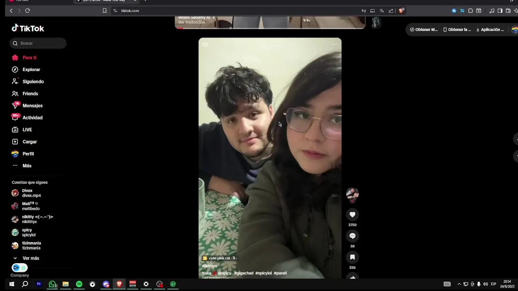The height and width of the screenshot is (291, 518).
Task: Click the translate page icon
Action: pyautogui.click(x=382, y=11)
